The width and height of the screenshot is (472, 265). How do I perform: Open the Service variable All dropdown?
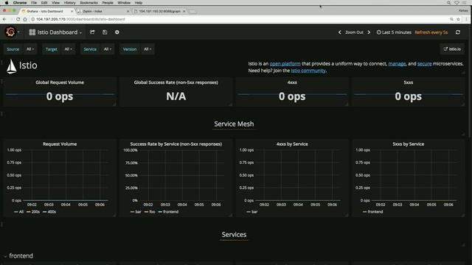click(x=108, y=49)
